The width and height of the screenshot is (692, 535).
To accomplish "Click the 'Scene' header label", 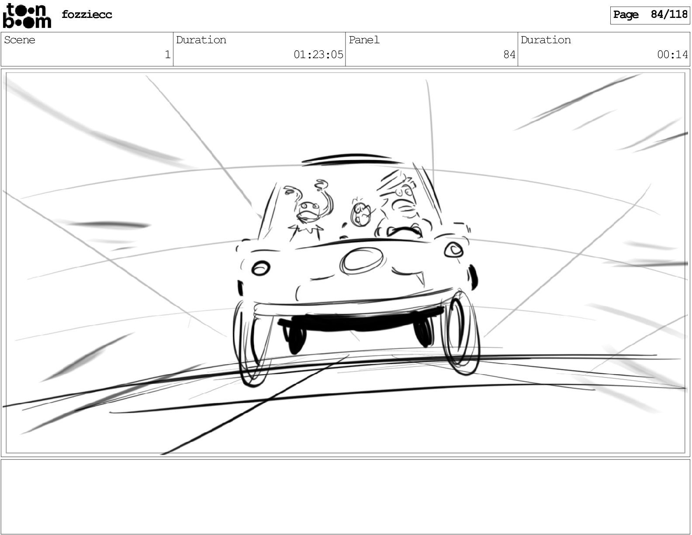I will (x=20, y=40).
